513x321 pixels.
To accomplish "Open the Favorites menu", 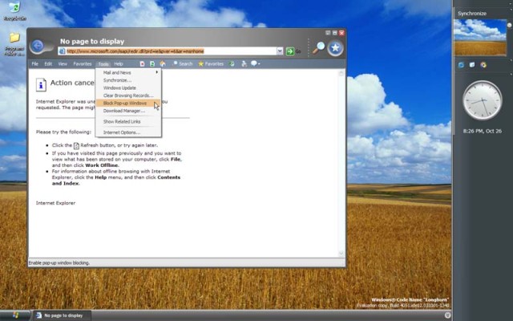I will [x=82, y=64].
